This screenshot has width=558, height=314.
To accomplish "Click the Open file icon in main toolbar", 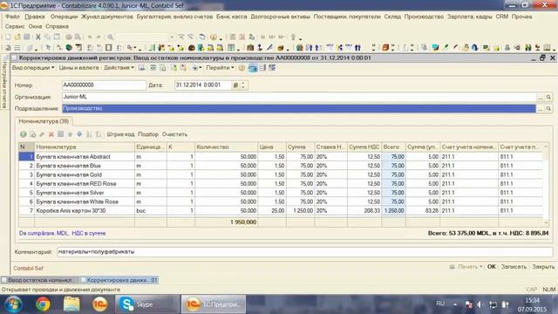I will 17,37.
